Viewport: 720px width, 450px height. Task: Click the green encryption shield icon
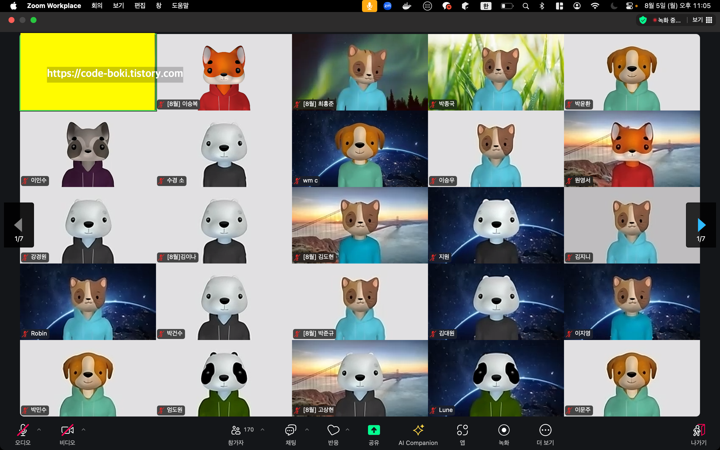[x=643, y=20]
